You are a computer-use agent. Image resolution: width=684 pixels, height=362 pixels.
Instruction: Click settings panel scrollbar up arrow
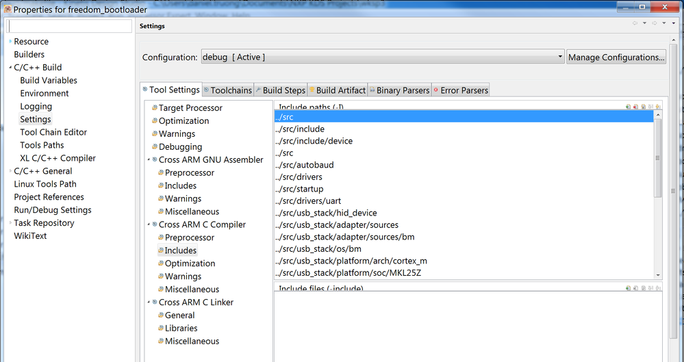point(673,40)
